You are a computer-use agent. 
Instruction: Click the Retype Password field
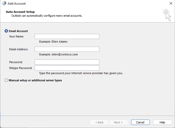(67, 68)
